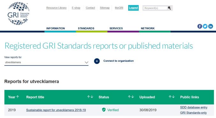Open the SDD database entry link

[x=194, y=107]
